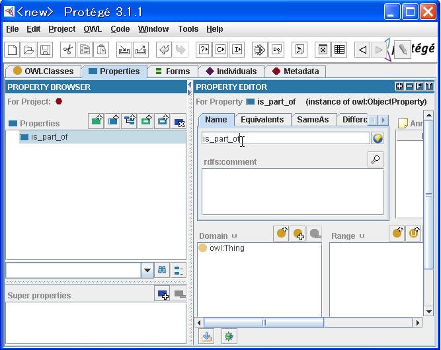Click the property search text field
The image size is (441, 350).
tap(73, 270)
